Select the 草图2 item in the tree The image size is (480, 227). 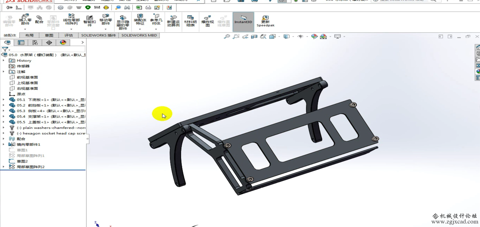[x=22, y=161]
